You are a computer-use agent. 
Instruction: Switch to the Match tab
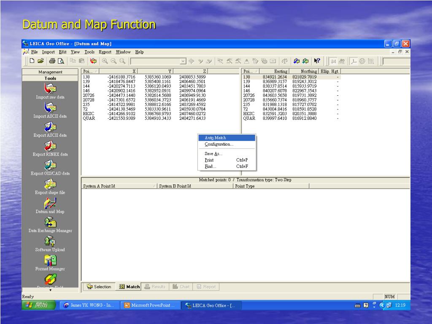pos(129,286)
